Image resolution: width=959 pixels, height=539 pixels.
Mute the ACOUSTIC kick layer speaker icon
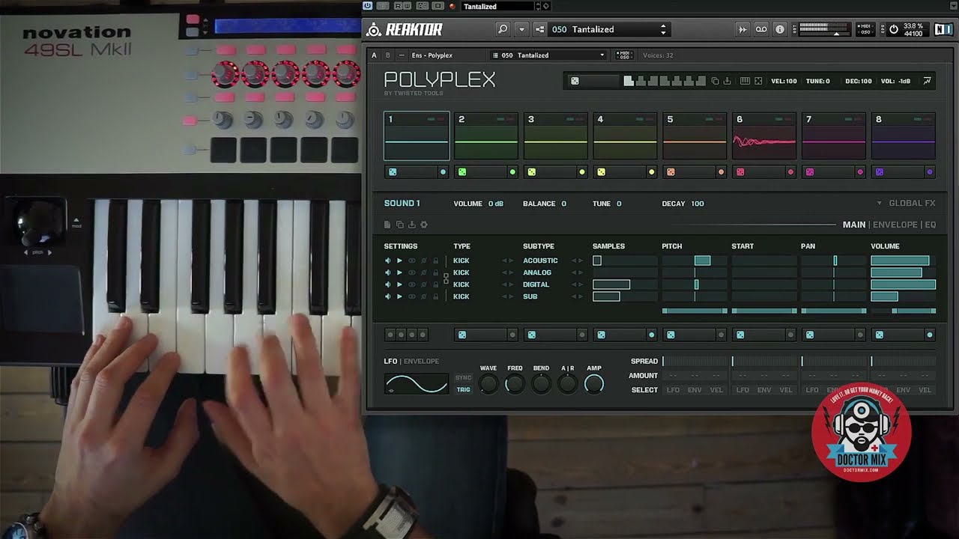(387, 261)
